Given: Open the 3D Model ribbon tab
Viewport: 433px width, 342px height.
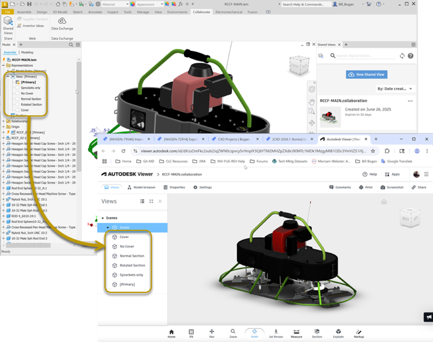Looking at the screenshot, I should 60,12.
